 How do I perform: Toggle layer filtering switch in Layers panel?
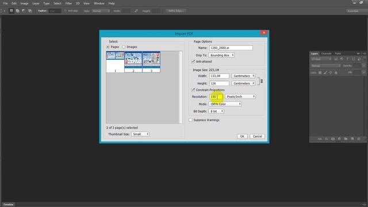[365, 59]
